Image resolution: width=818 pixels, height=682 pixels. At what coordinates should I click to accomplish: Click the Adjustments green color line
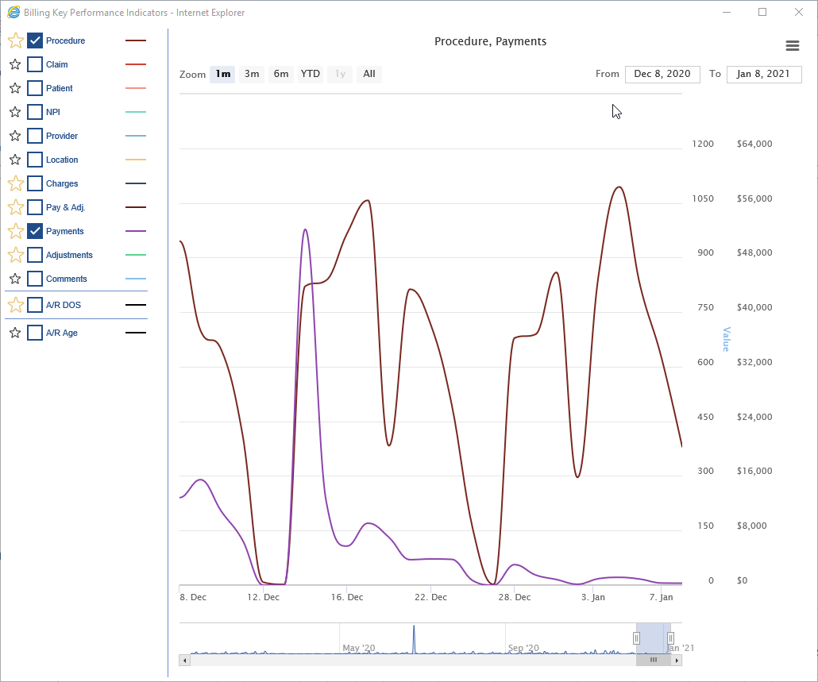[136, 255]
